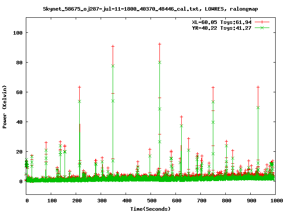
Task: Click the Time(Seconds) x-axis label
Action: click(151, 209)
